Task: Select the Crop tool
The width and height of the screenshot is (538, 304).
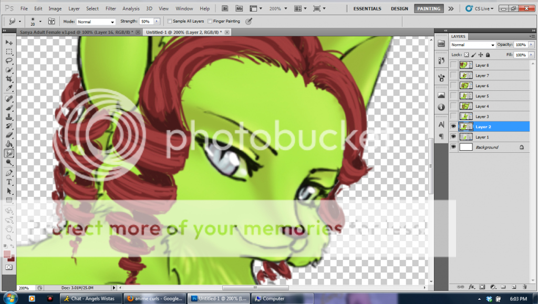Action: pyautogui.click(x=9, y=79)
